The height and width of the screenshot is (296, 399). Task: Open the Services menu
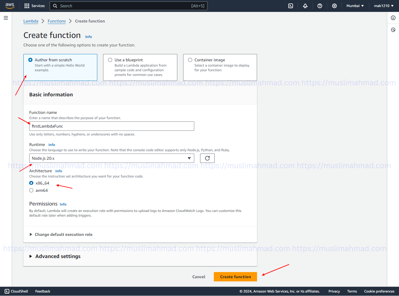point(34,6)
